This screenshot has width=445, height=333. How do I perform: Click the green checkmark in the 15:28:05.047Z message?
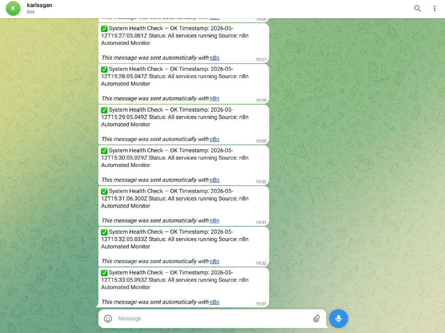104,69
